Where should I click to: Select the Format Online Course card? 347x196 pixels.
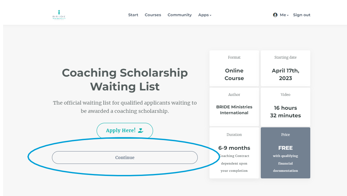(x=234, y=68)
